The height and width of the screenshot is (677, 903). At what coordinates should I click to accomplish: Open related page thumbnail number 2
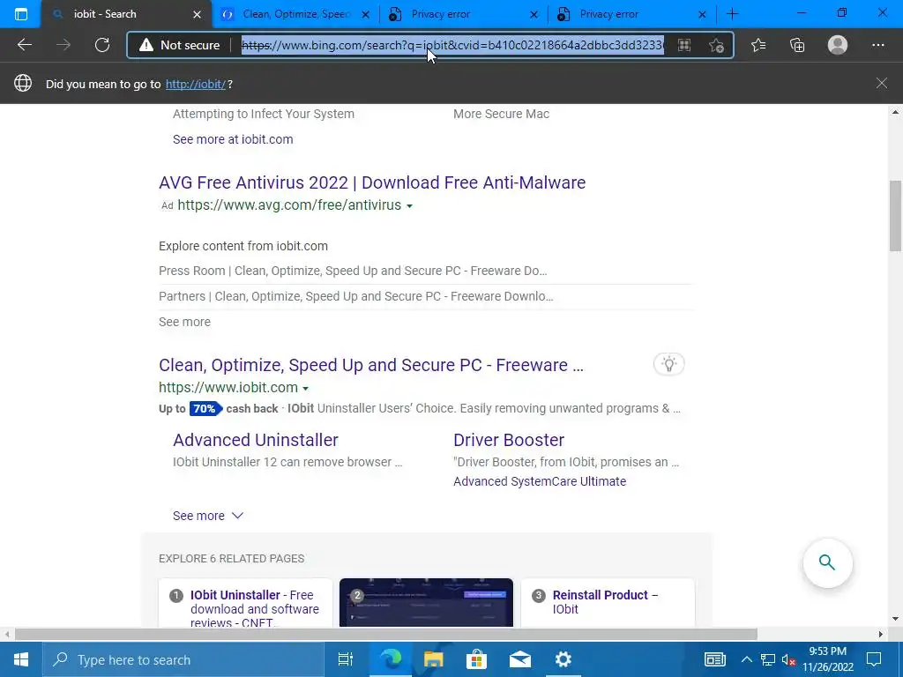tap(426, 603)
